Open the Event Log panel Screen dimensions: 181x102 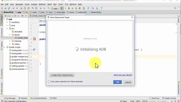154,98
